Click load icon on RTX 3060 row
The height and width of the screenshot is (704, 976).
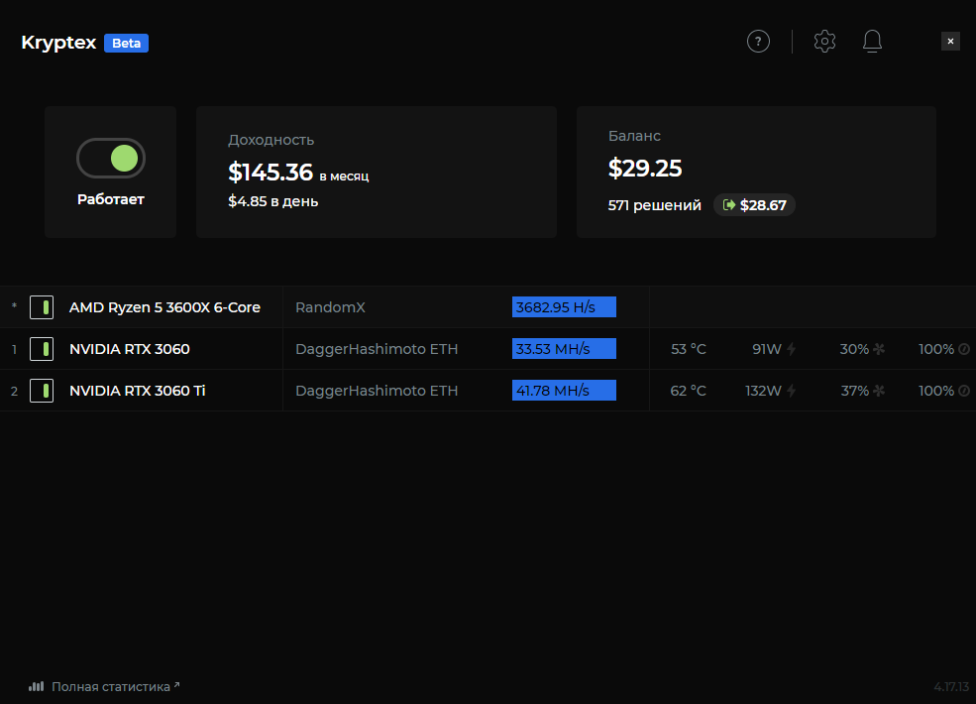[964, 349]
